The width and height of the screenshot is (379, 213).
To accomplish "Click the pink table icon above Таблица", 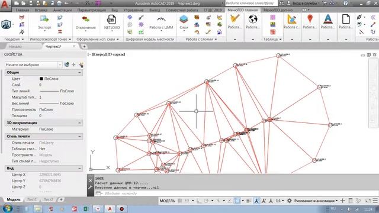I will click(272, 17).
